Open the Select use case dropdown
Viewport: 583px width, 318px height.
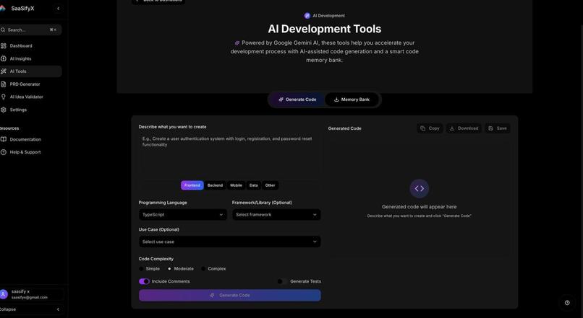point(229,242)
